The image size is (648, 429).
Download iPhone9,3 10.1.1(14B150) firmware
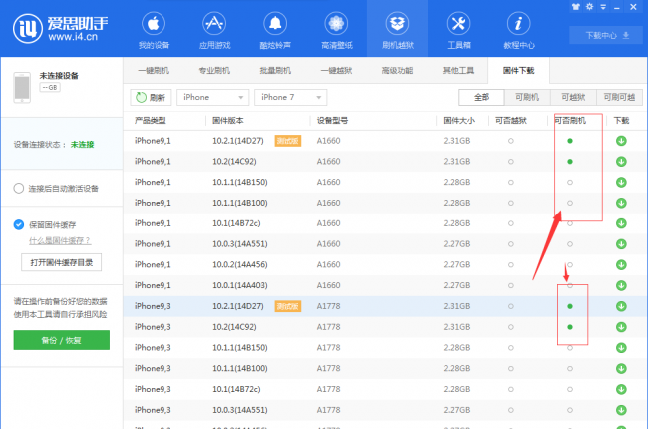click(621, 348)
